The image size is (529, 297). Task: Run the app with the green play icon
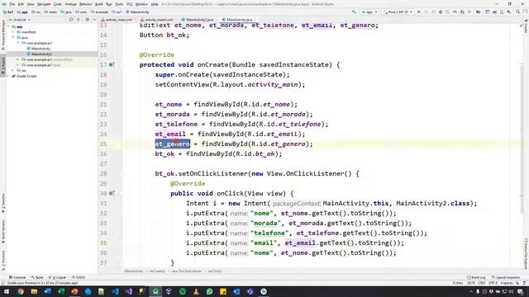(419, 12)
